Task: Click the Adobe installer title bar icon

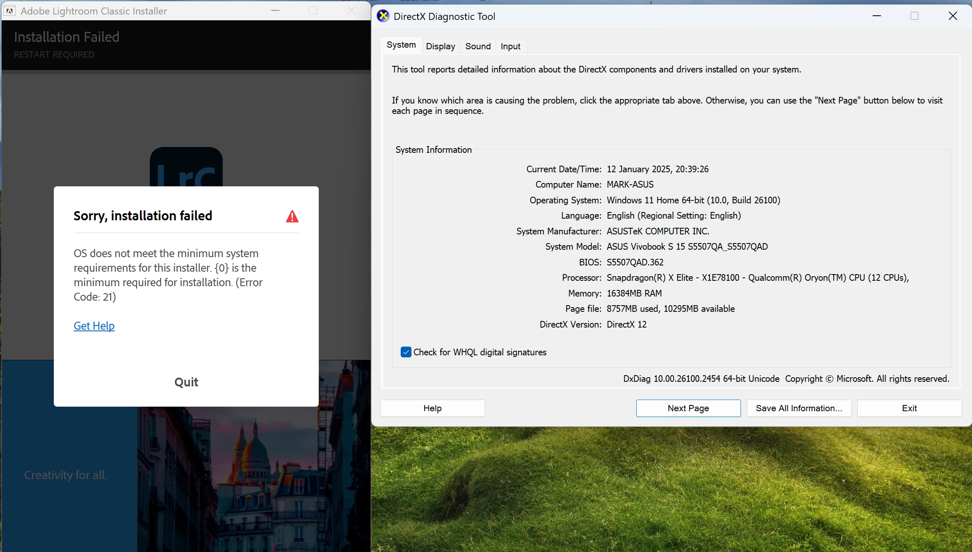Action: pos(10,11)
